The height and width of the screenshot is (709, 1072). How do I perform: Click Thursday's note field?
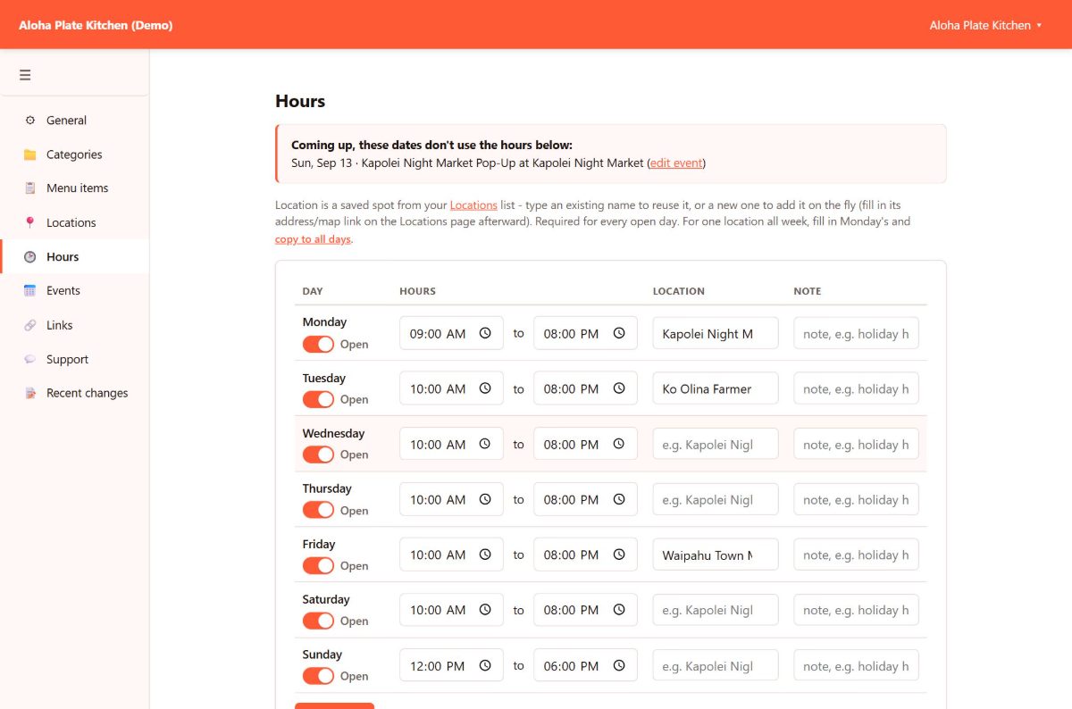[856, 499]
